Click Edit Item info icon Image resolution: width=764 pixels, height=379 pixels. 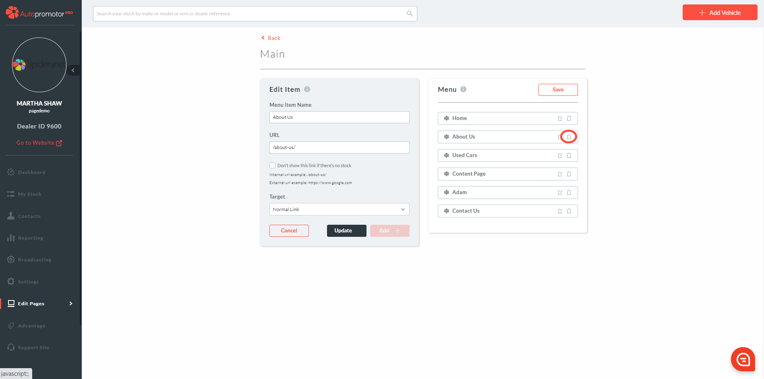click(x=307, y=89)
